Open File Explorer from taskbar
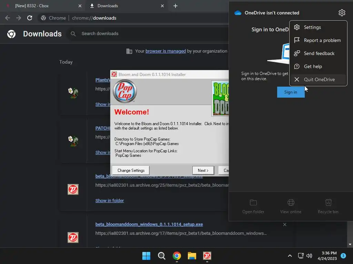The height and width of the screenshot is (264, 353). point(192,256)
